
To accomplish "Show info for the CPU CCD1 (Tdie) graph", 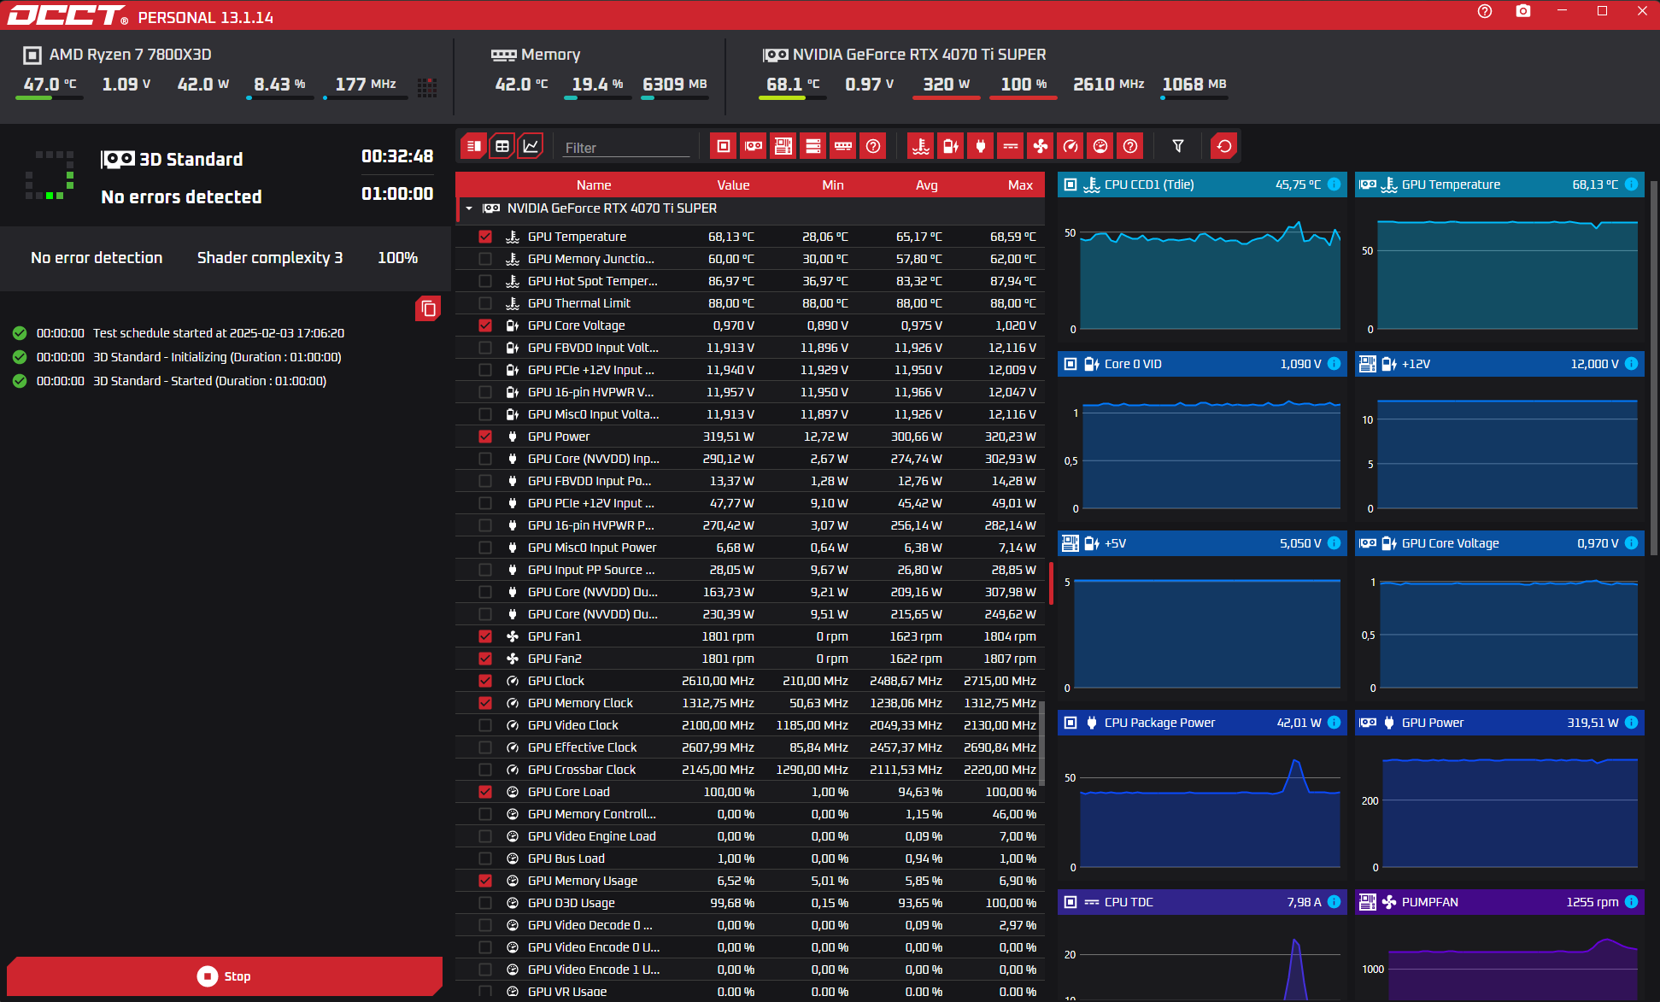I will click(1334, 185).
